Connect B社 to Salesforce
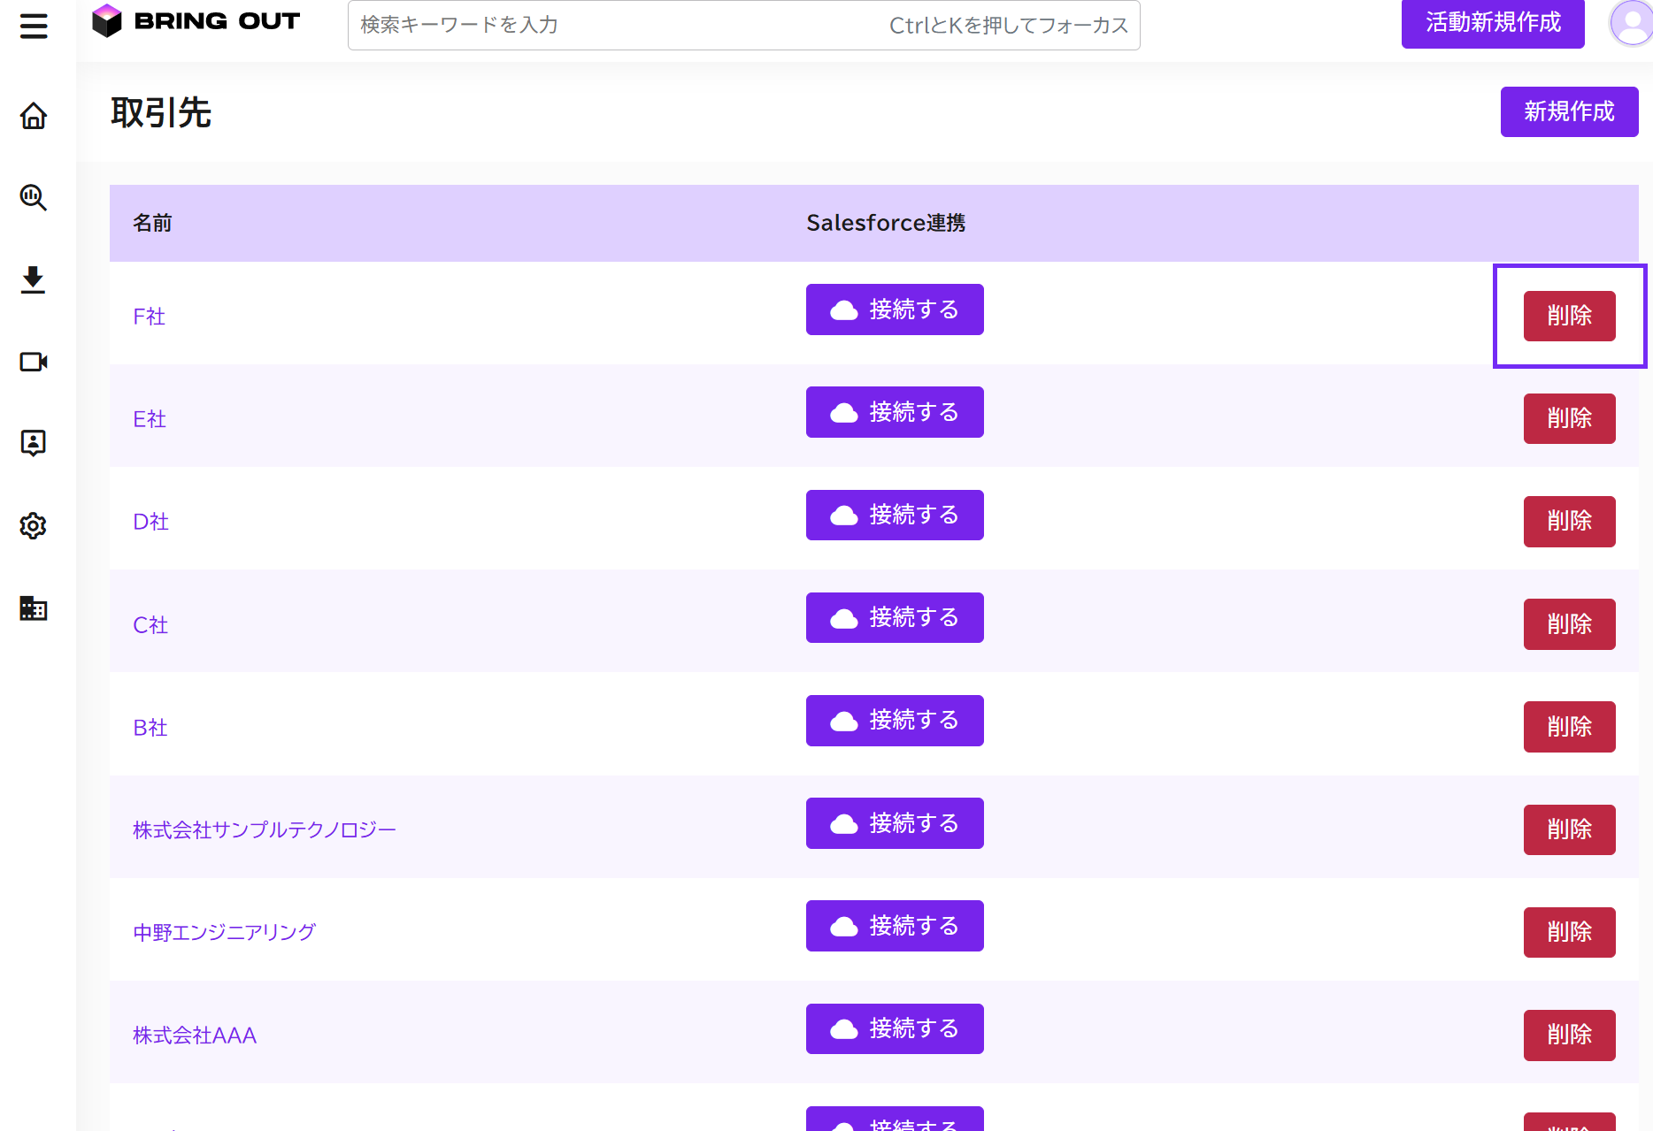Viewport: 1653px width, 1131px height. coord(895,721)
